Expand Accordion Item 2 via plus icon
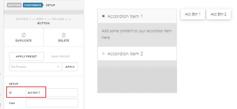This screenshot has width=237, height=109. pos(103,53)
